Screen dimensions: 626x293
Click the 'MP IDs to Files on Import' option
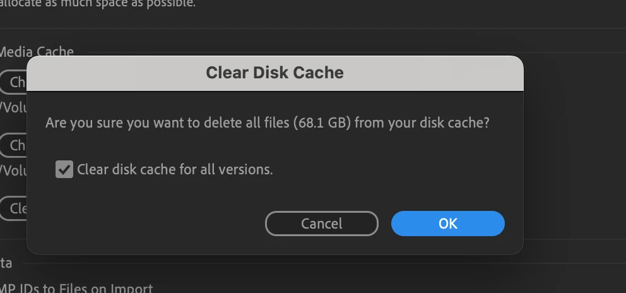click(x=76, y=288)
